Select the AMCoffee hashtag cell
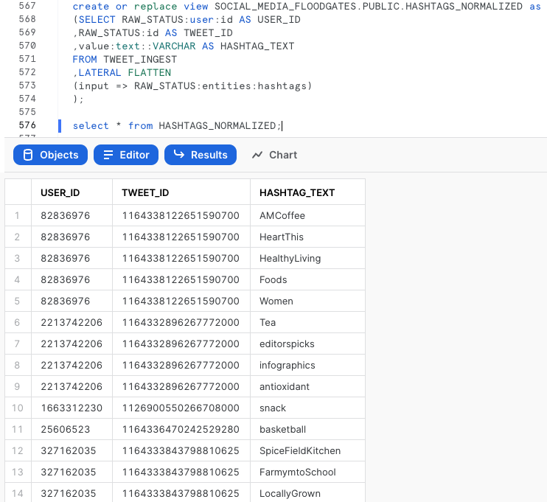Screen dimensions: 547x502 pyautogui.click(x=307, y=215)
